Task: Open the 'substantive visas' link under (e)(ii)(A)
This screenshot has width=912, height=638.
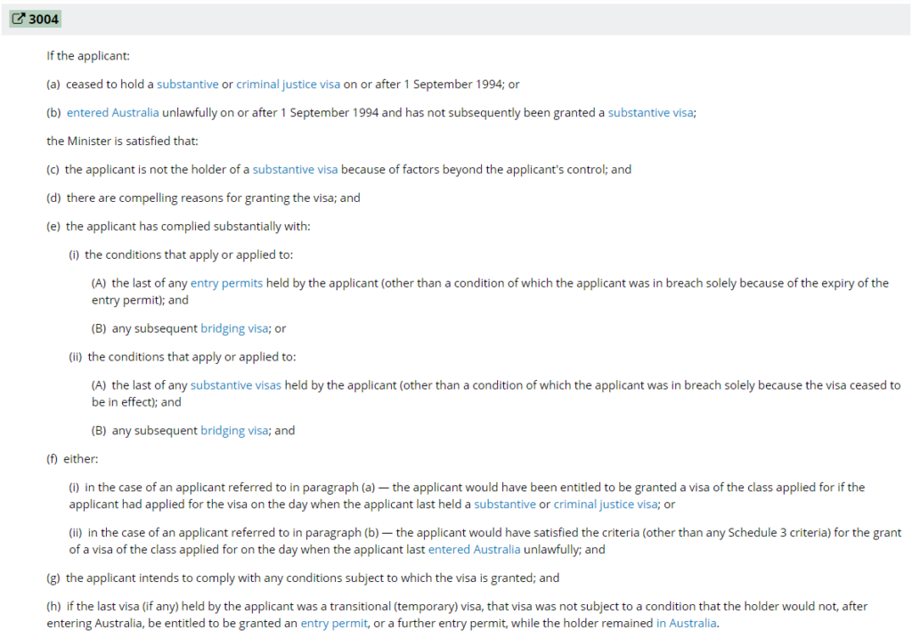Action: [x=235, y=385]
